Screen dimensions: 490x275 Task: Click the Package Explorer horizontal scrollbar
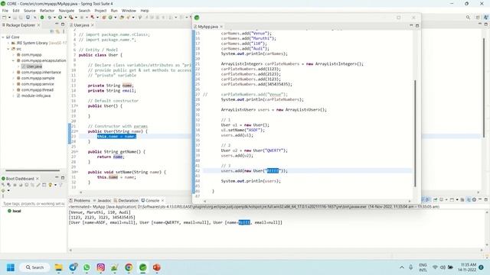[32, 170]
